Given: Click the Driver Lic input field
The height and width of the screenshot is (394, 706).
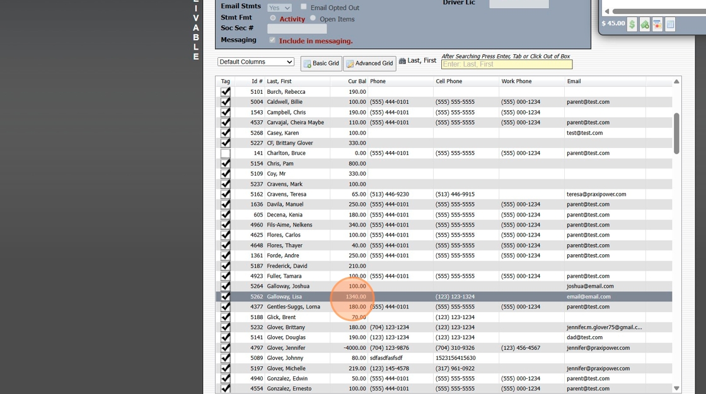Looking at the screenshot, I should 519,4.
